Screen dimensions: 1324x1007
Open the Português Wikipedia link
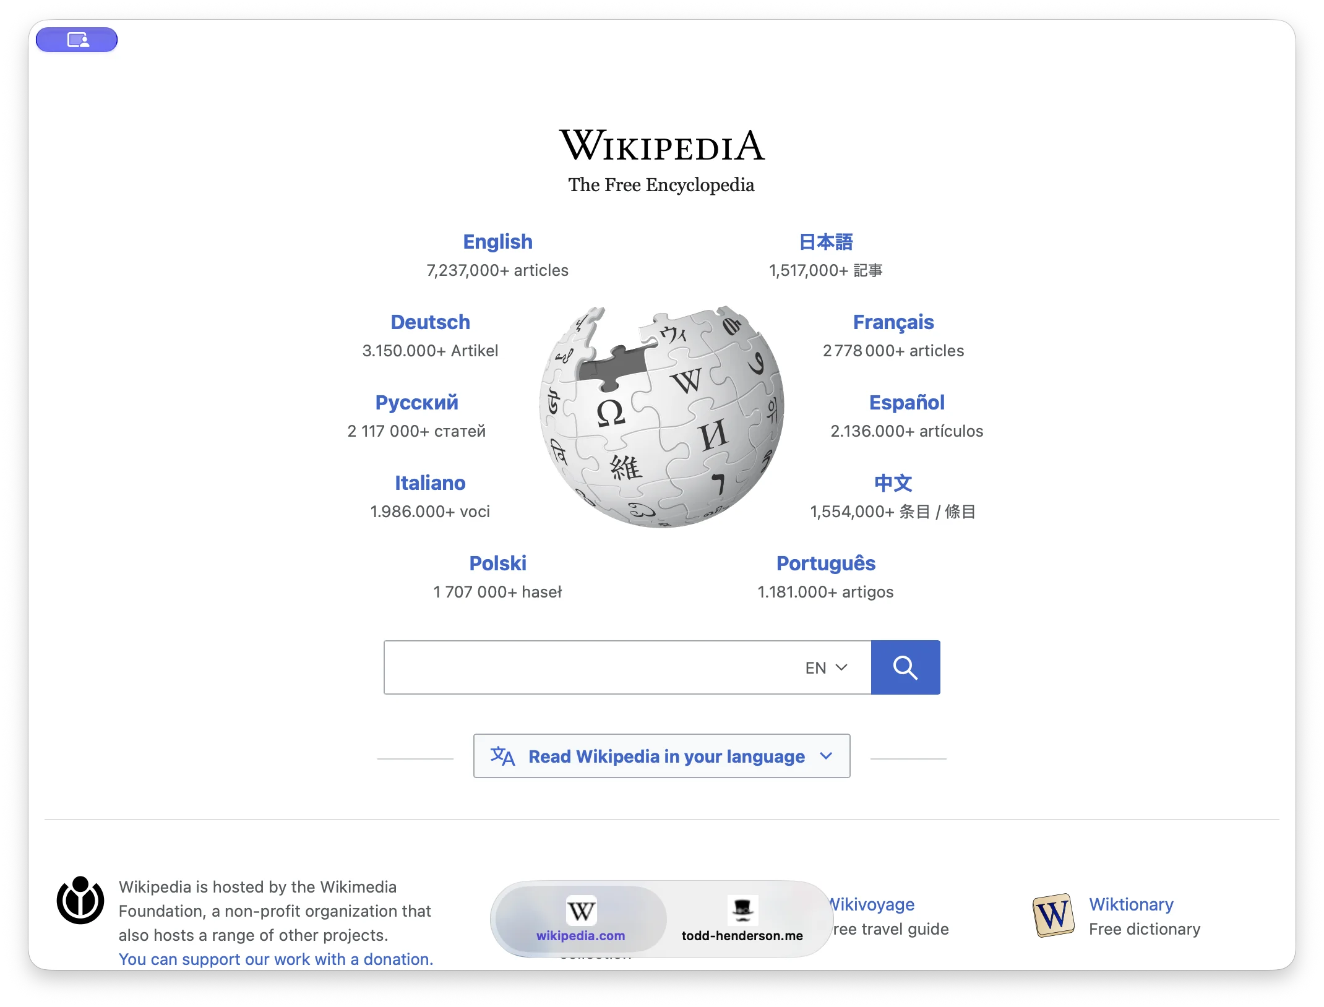pos(826,563)
